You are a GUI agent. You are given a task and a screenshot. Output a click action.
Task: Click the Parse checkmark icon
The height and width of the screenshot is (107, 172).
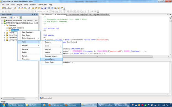[44, 12]
